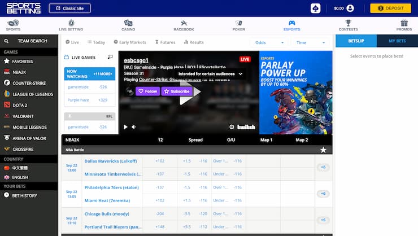This screenshot has height=236, width=418.
Task: Open the Racebook section
Action: coord(184,25)
